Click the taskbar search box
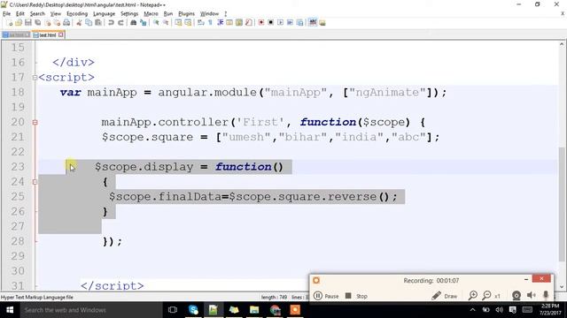Image resolution: width=567 pixels, height=318 pixels. (x=90, y=310)
